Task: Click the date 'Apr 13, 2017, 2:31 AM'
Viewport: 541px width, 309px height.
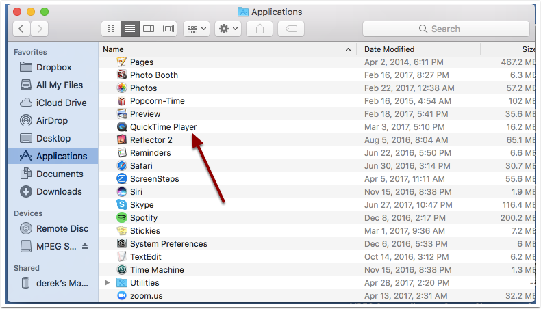Action: pyautogui.click(x=405, y=295)
